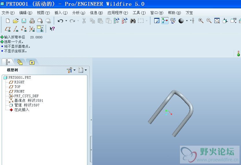Click the context-sensitive help cursor icon
Image resolution: width=241 pixels, height=165 pixels.
pos(52,29)
